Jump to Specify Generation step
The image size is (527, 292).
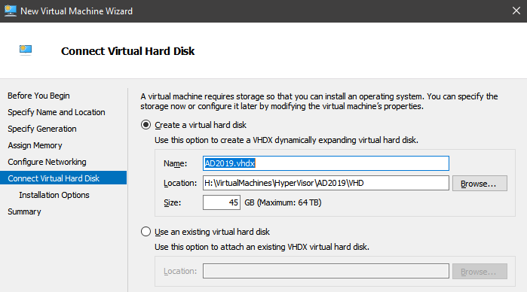(x=42, y=129)
